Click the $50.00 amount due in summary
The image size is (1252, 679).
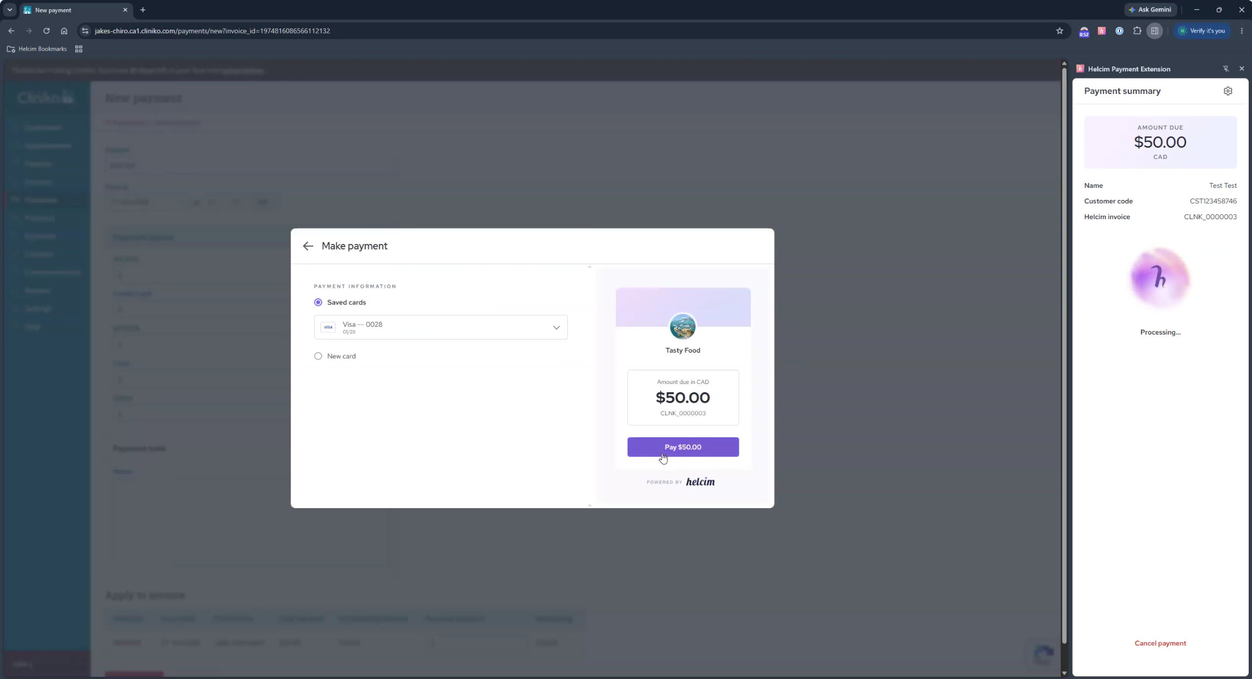coord(1160,142)
